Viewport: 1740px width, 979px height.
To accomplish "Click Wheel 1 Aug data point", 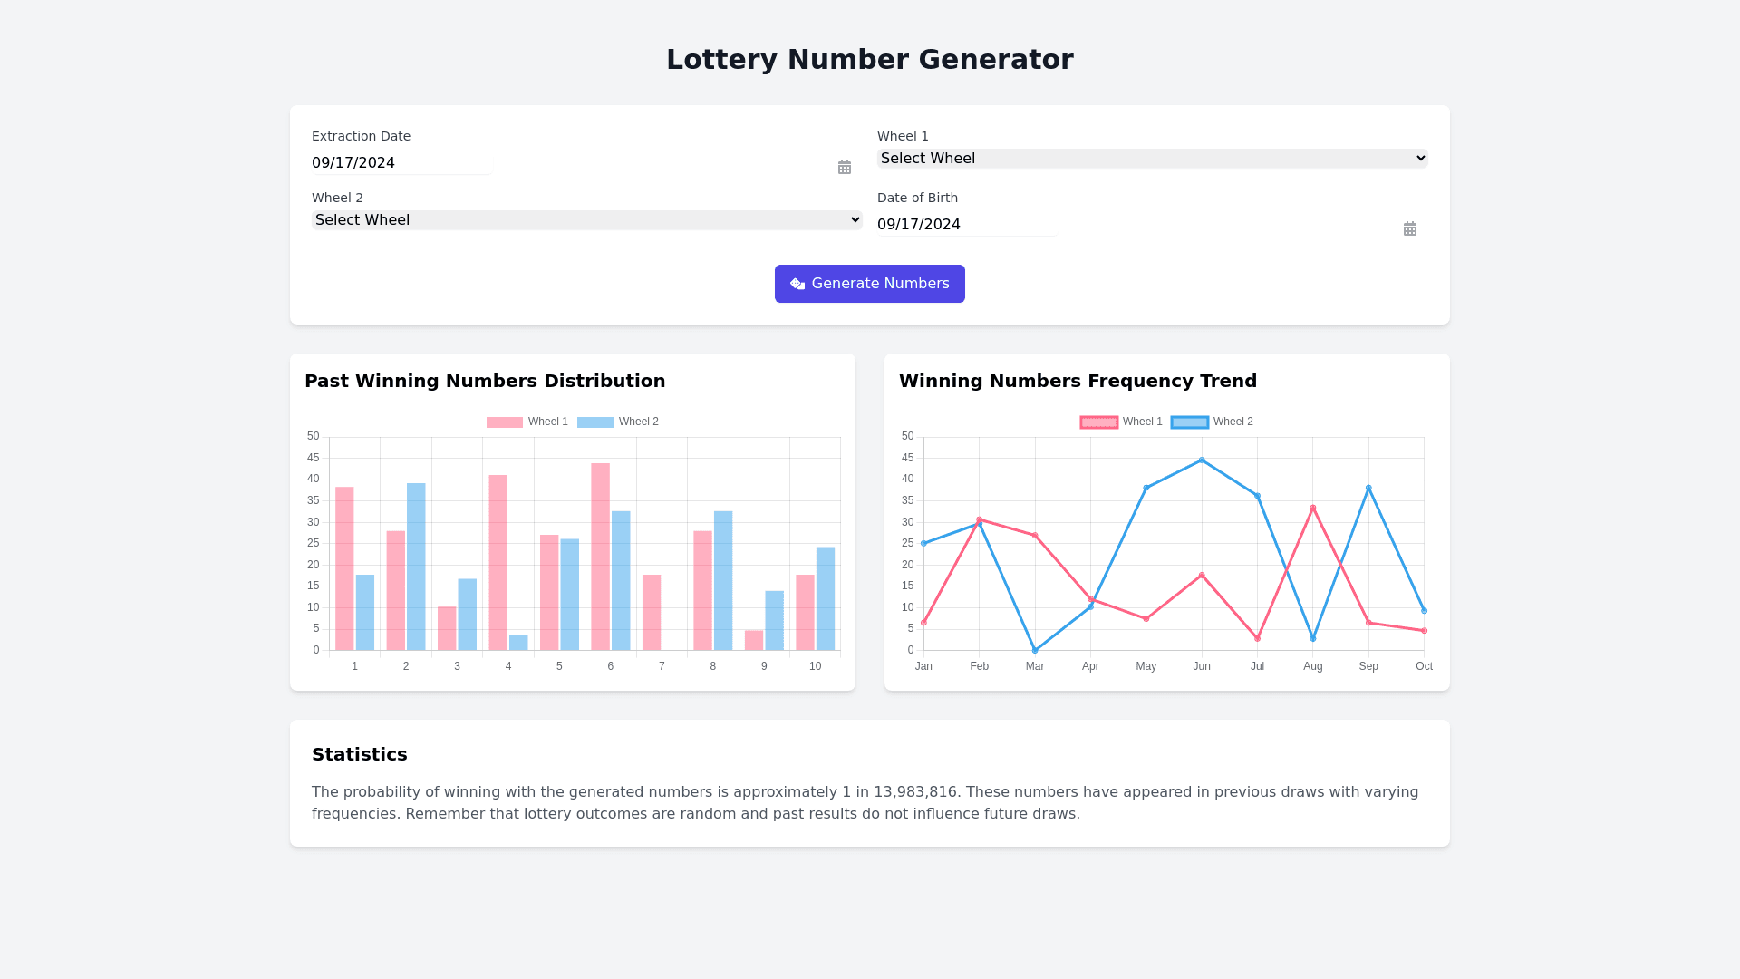I will 1312,508.
